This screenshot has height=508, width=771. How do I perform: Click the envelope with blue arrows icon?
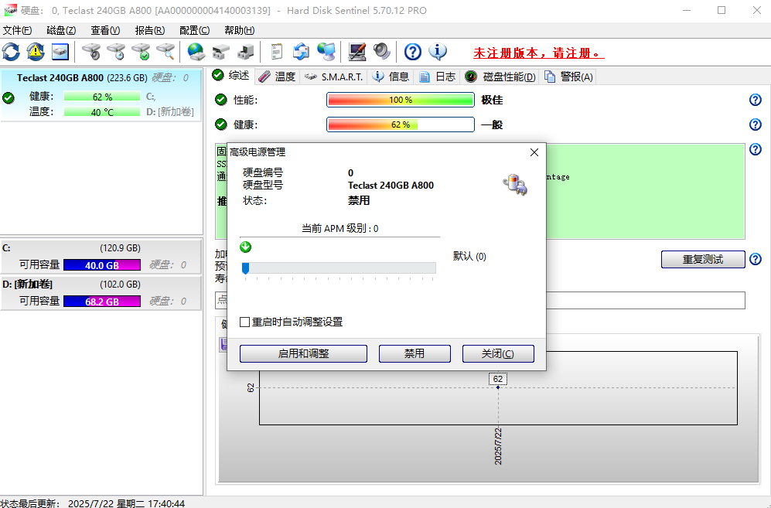point(301,52)
